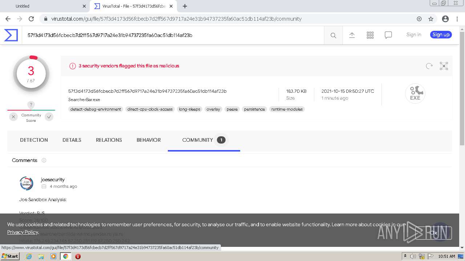
Task: Click the joesecurity avatar
Action: pyautogui.click(x=27, y=183)
